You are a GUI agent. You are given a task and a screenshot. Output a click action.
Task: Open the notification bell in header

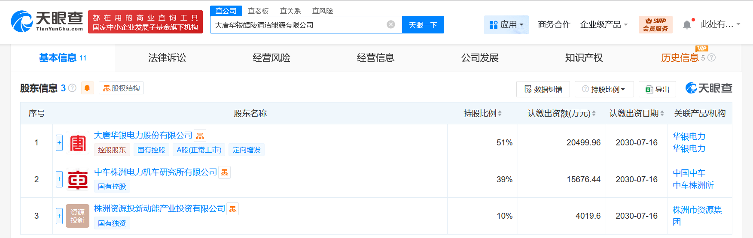(687, 24)
